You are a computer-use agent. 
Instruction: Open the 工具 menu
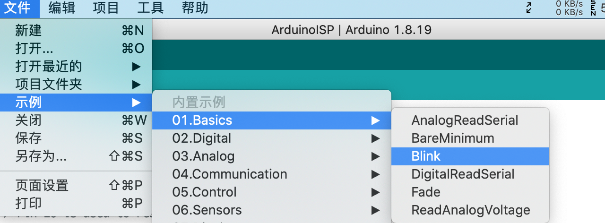click(150, 8)
